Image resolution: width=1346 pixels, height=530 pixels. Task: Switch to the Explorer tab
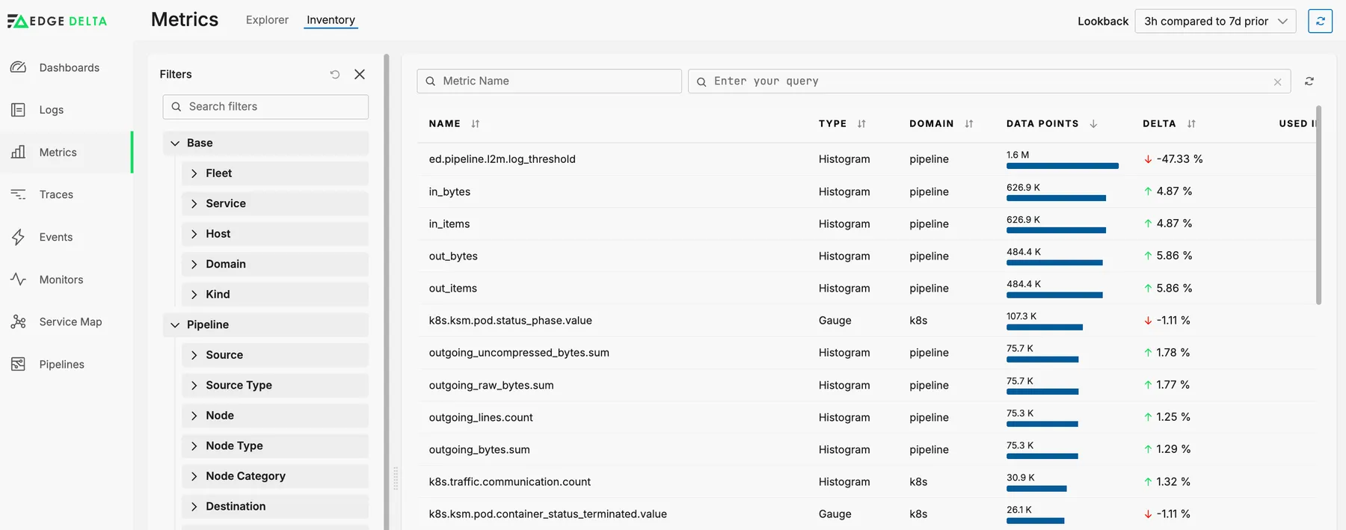coord(267,20)
